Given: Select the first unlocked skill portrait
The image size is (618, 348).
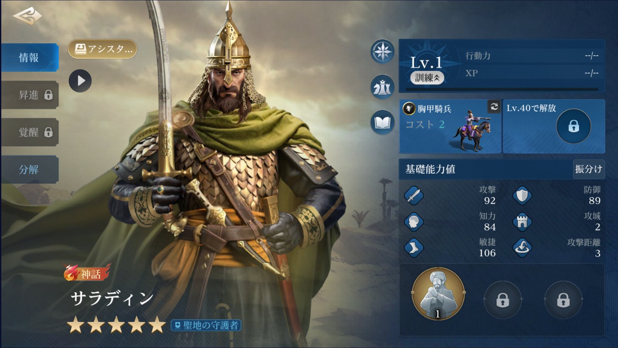Looking at the screenshot, I should (438, 294).
